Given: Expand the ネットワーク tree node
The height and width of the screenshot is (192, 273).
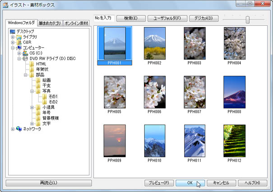Looking at the screenshot, I should 13,129.
